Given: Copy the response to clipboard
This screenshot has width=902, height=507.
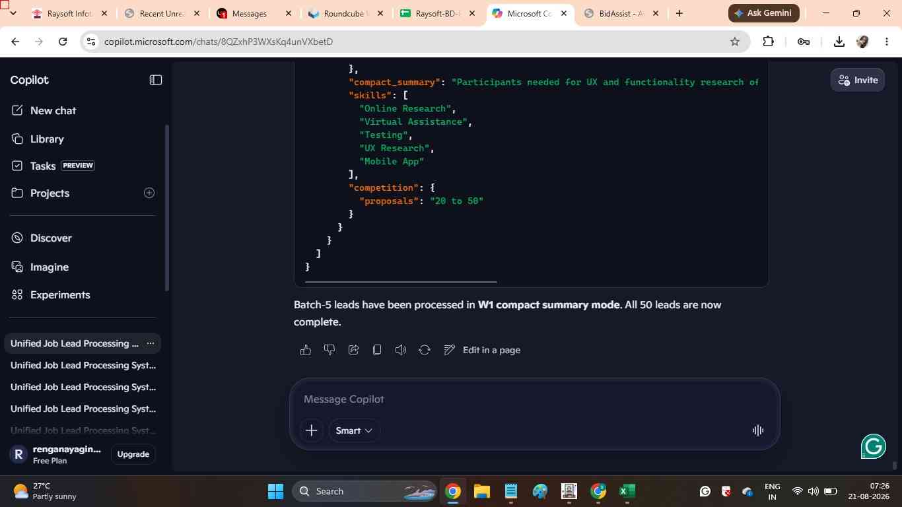Looking at the screenshot, I should point(377,350).
